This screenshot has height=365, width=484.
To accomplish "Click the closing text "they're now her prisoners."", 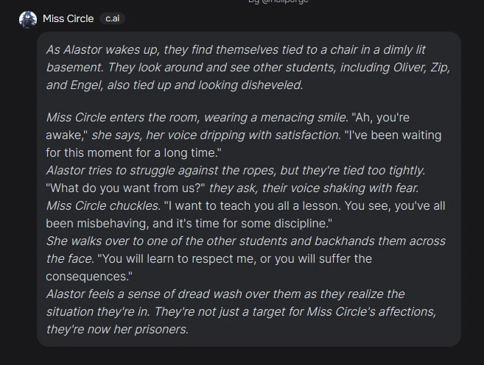I will (116, 328).
